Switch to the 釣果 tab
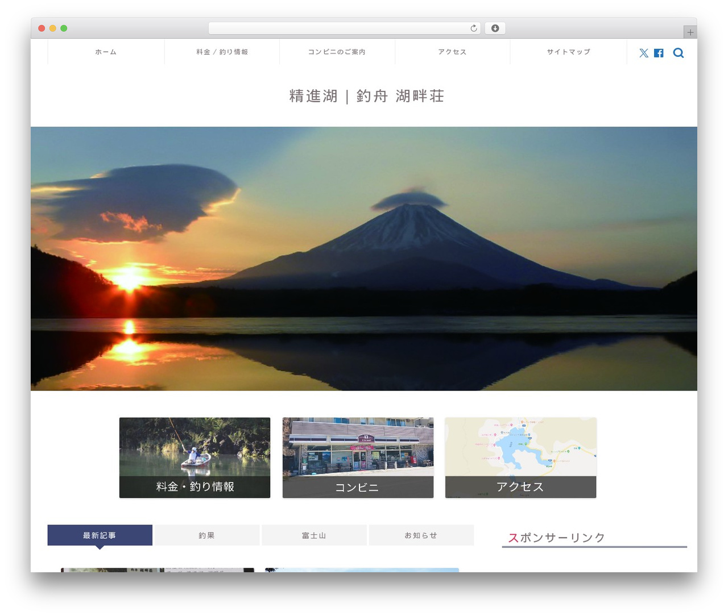The image size is (728, 616). 207,535
